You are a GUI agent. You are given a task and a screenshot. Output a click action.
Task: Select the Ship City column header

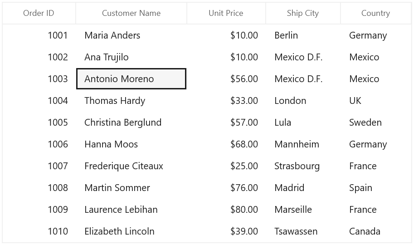(303, 13)
